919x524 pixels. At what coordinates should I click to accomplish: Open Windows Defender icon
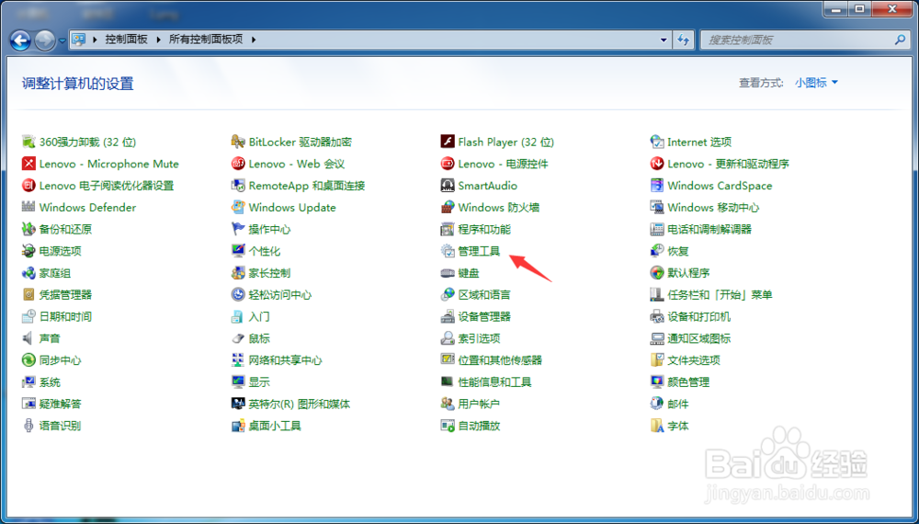28,208
